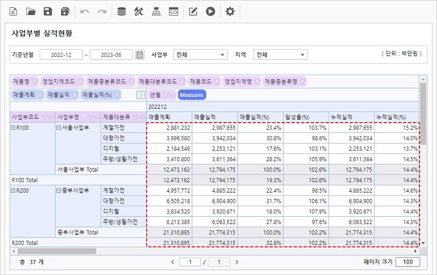
Task: Open the 지역 dropdown
Action: (281, 55)
